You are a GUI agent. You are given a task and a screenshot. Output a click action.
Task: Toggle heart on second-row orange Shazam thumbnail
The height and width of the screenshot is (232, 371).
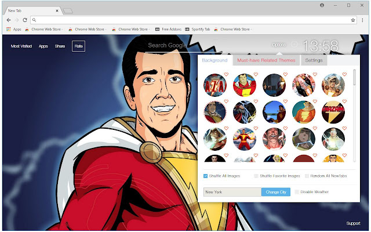pos(315,101)
